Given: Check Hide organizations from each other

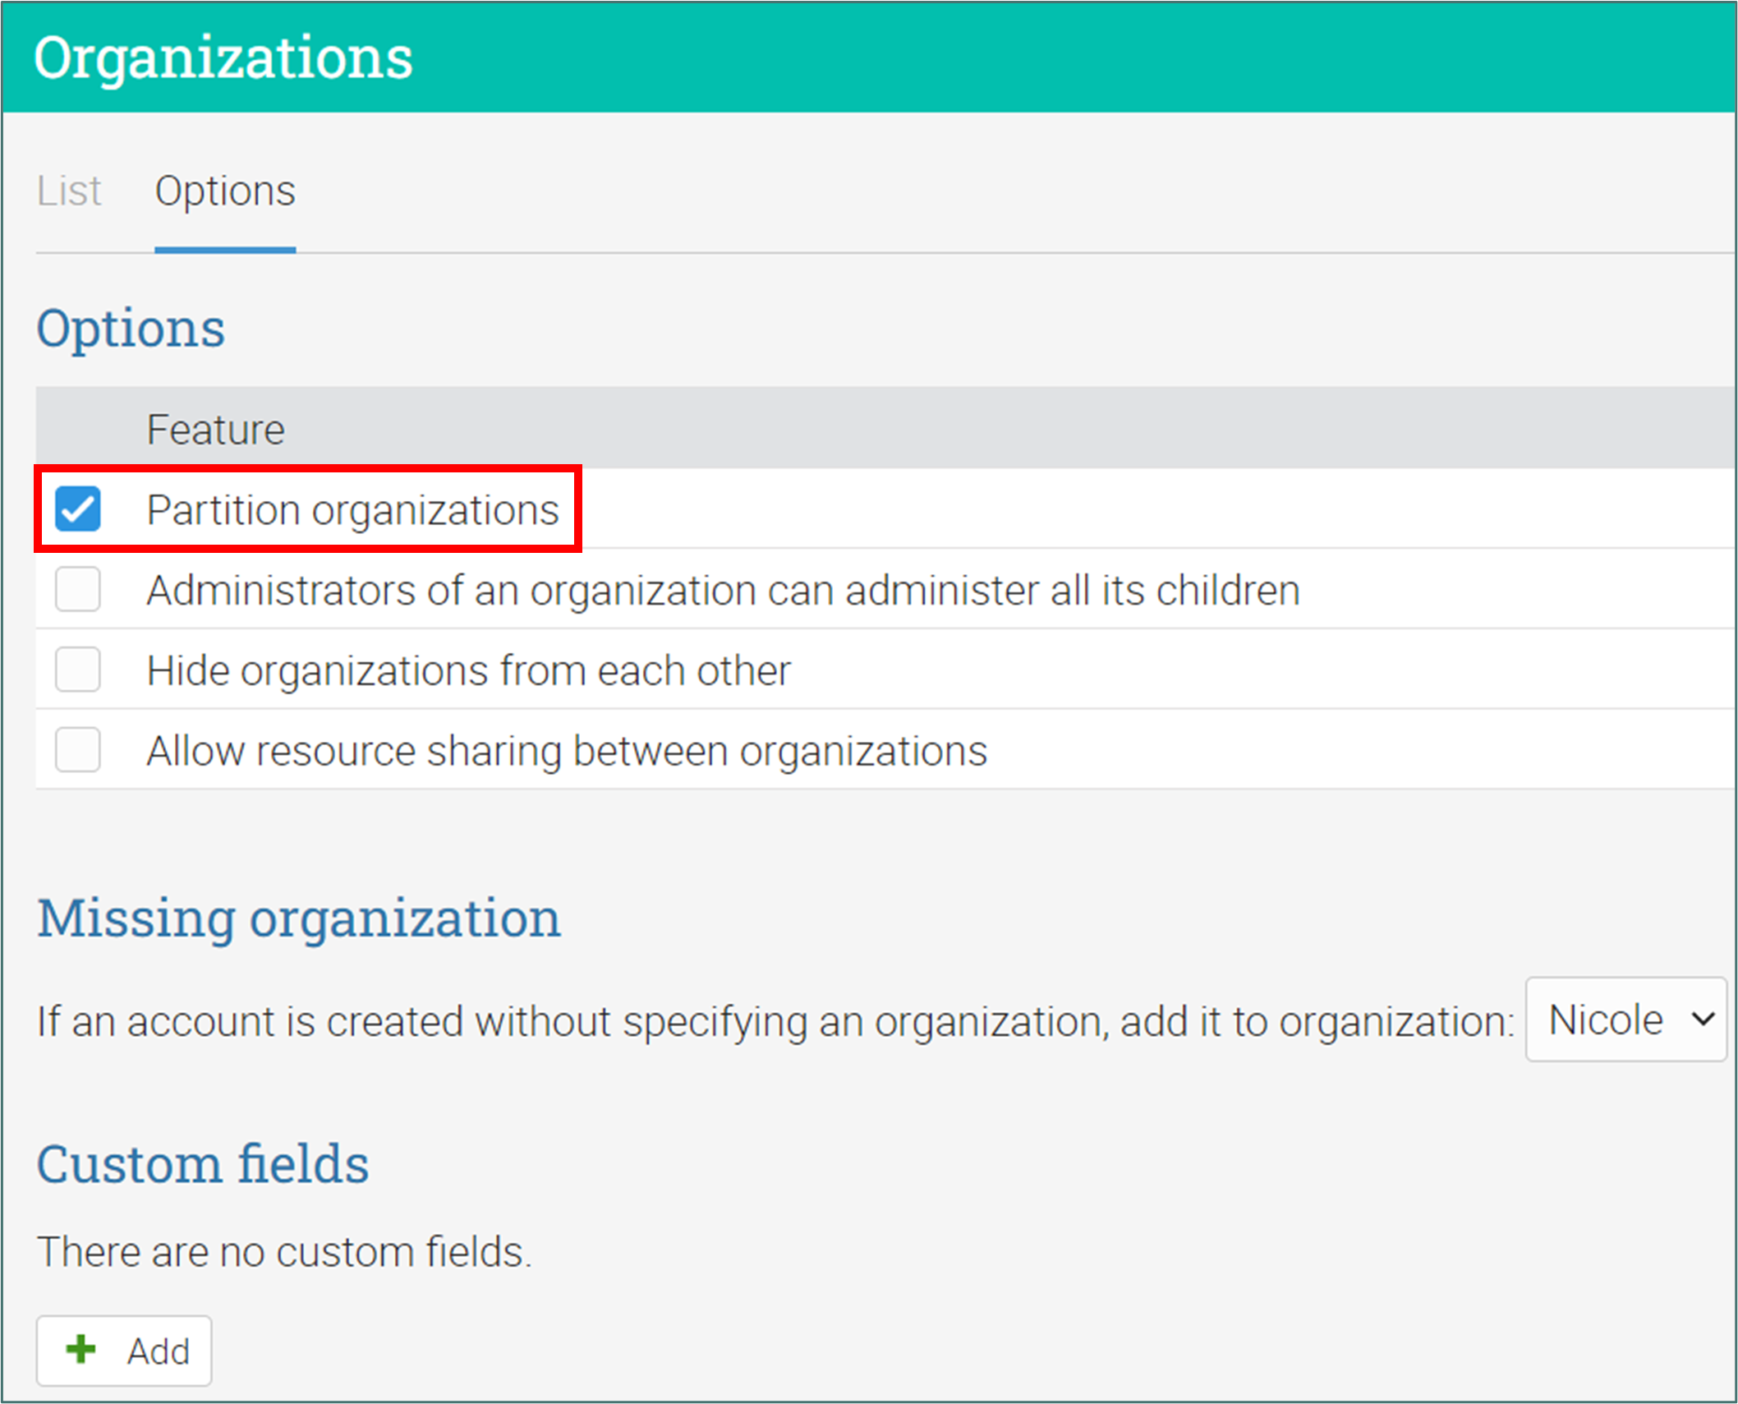Looking at the screenshot, I should (78, 670).
